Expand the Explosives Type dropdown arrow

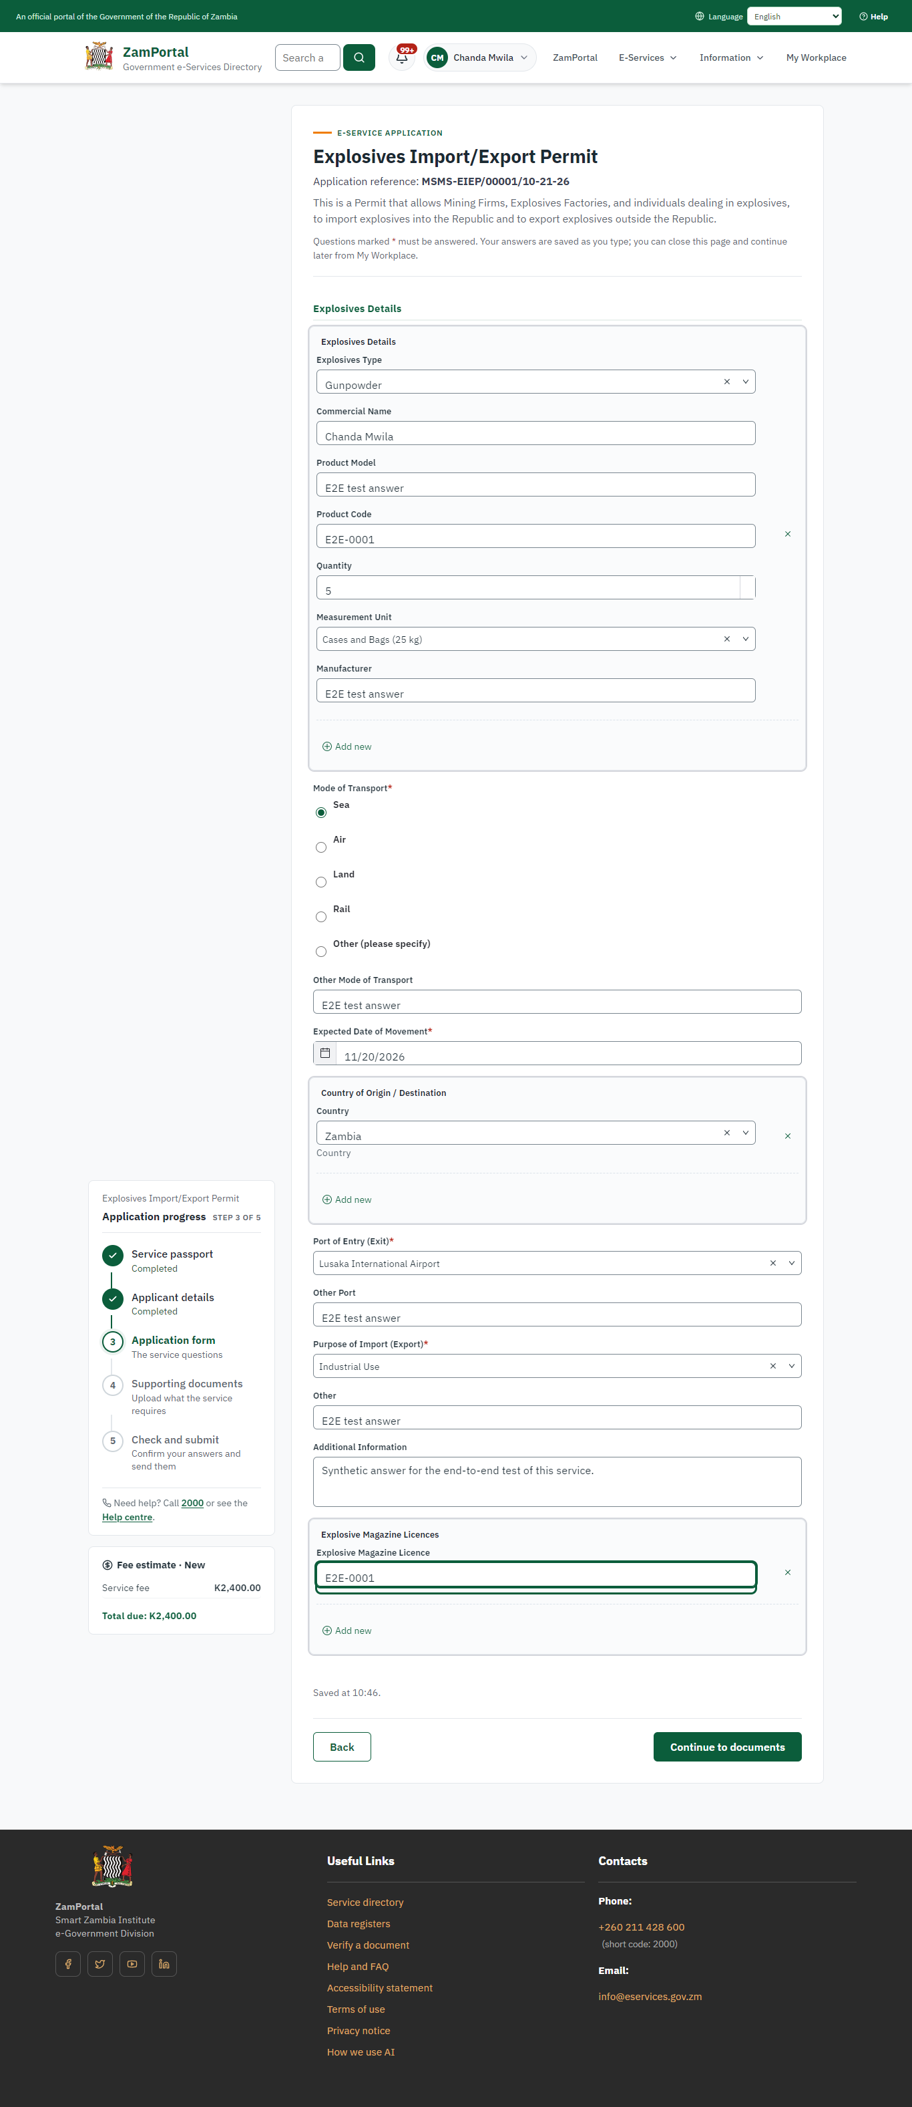pos(745,382)
